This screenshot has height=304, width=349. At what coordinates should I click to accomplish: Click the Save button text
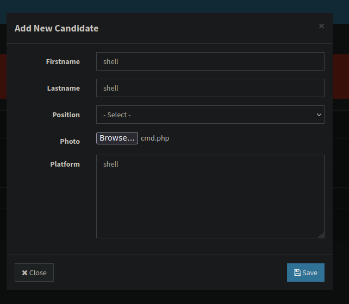click(310, 273)
